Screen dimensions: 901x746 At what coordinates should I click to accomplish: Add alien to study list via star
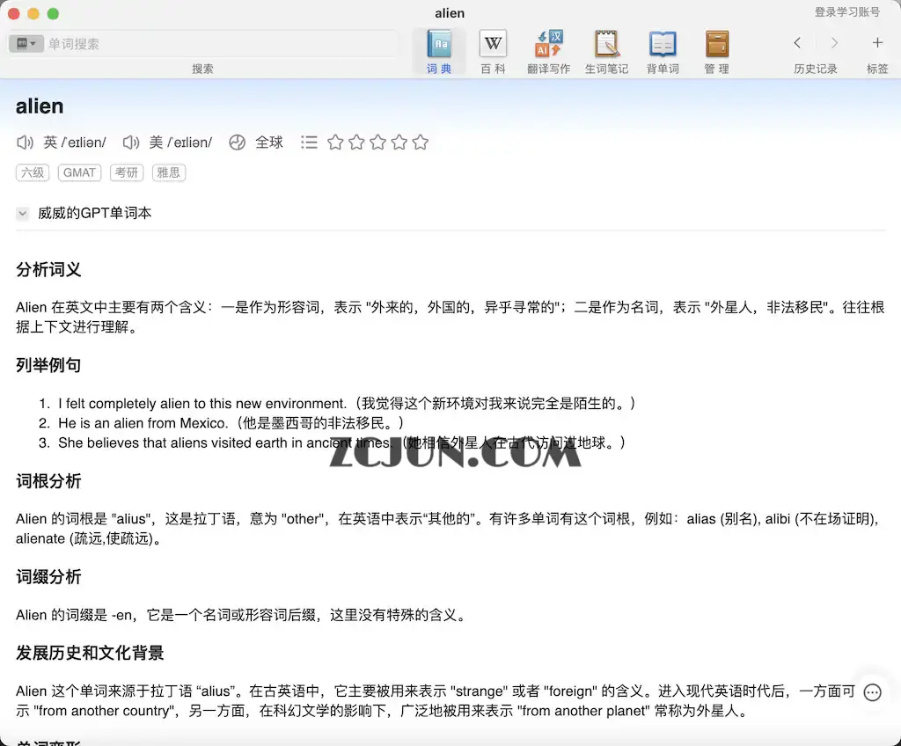tap(335, 142)
